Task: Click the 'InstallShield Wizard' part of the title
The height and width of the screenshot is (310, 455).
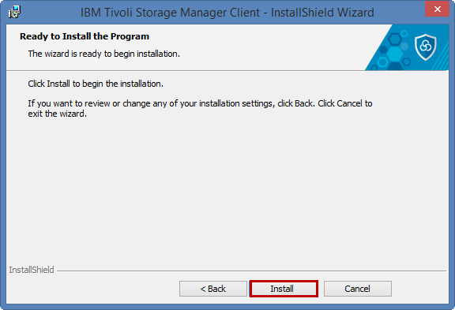Action: (322, 13)
